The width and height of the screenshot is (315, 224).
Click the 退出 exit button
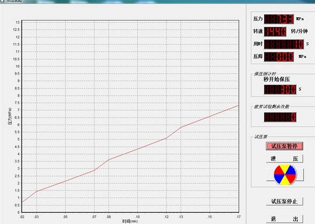[285, 219]
